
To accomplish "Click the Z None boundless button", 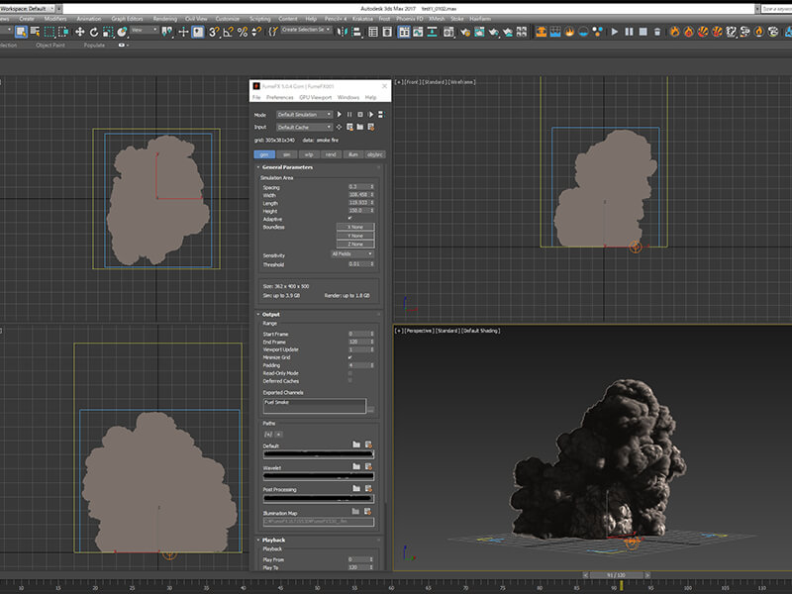I will (355, 244).
